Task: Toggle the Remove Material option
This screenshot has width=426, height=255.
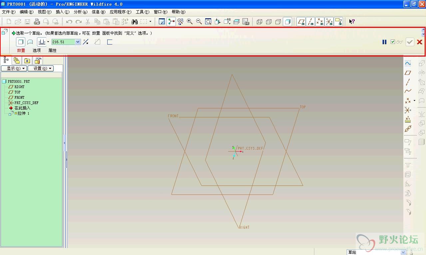Action: (97, 42)
